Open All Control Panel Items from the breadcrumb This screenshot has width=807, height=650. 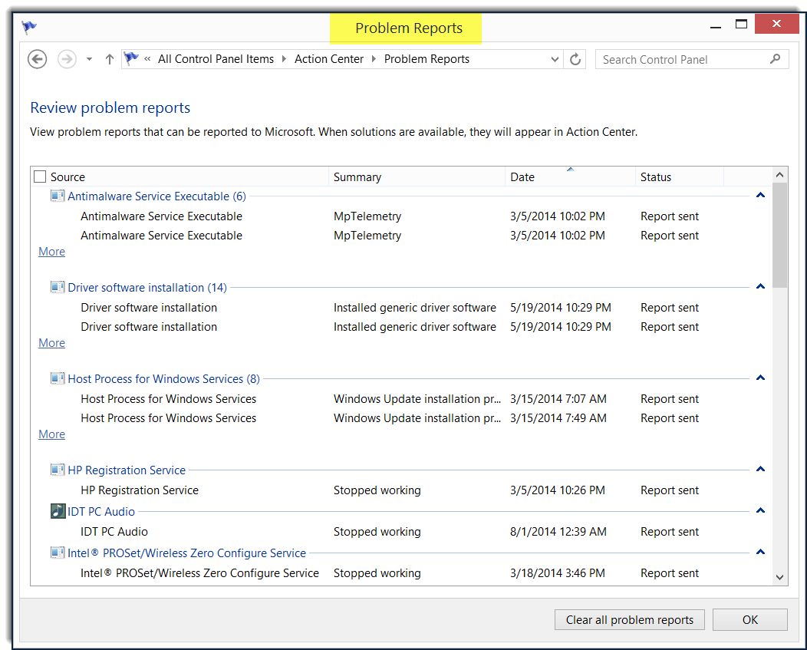(216, 58)
